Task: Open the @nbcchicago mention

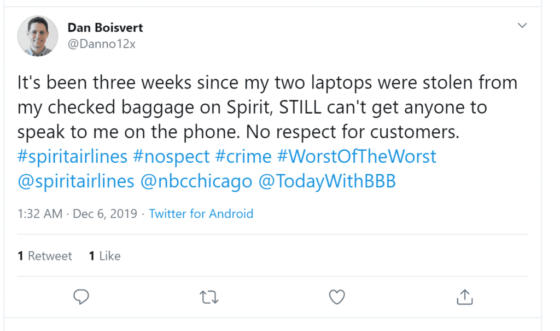Action: (196, 181)
